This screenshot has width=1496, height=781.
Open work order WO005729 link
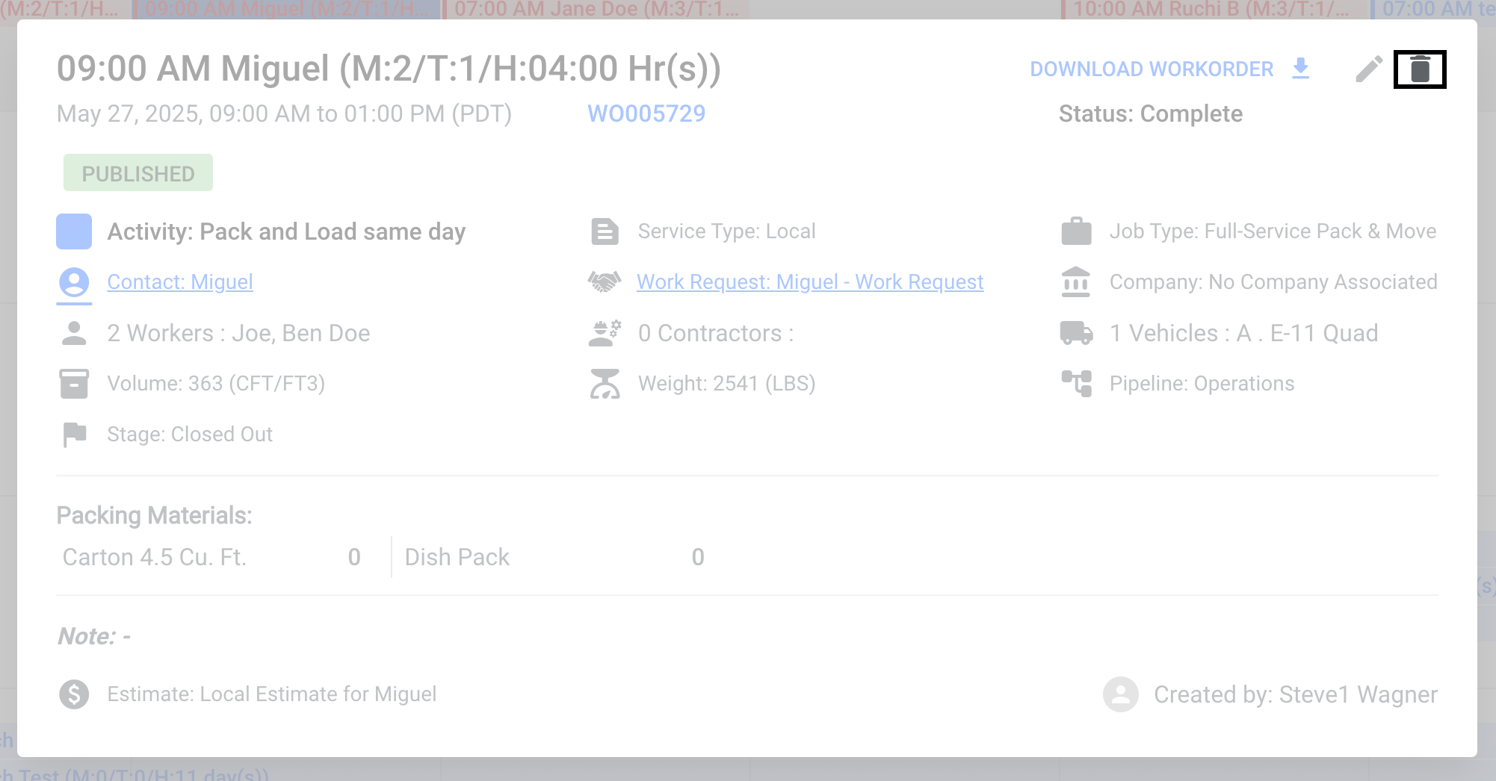click(x=646, y=113)
